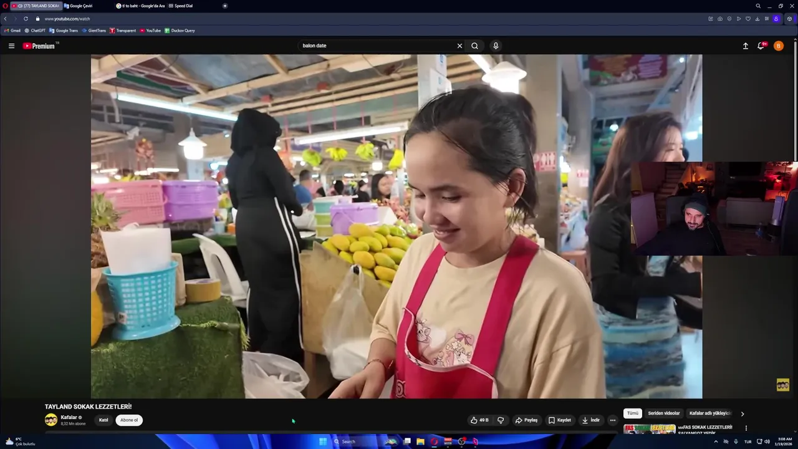The width and height of the screenshot is (798, 449).
Task: Open the Transparent bookmark
Action: click(123, 31)
